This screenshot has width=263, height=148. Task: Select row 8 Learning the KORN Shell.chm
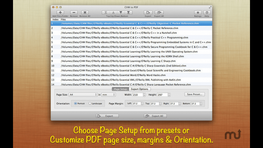[131, 56]
